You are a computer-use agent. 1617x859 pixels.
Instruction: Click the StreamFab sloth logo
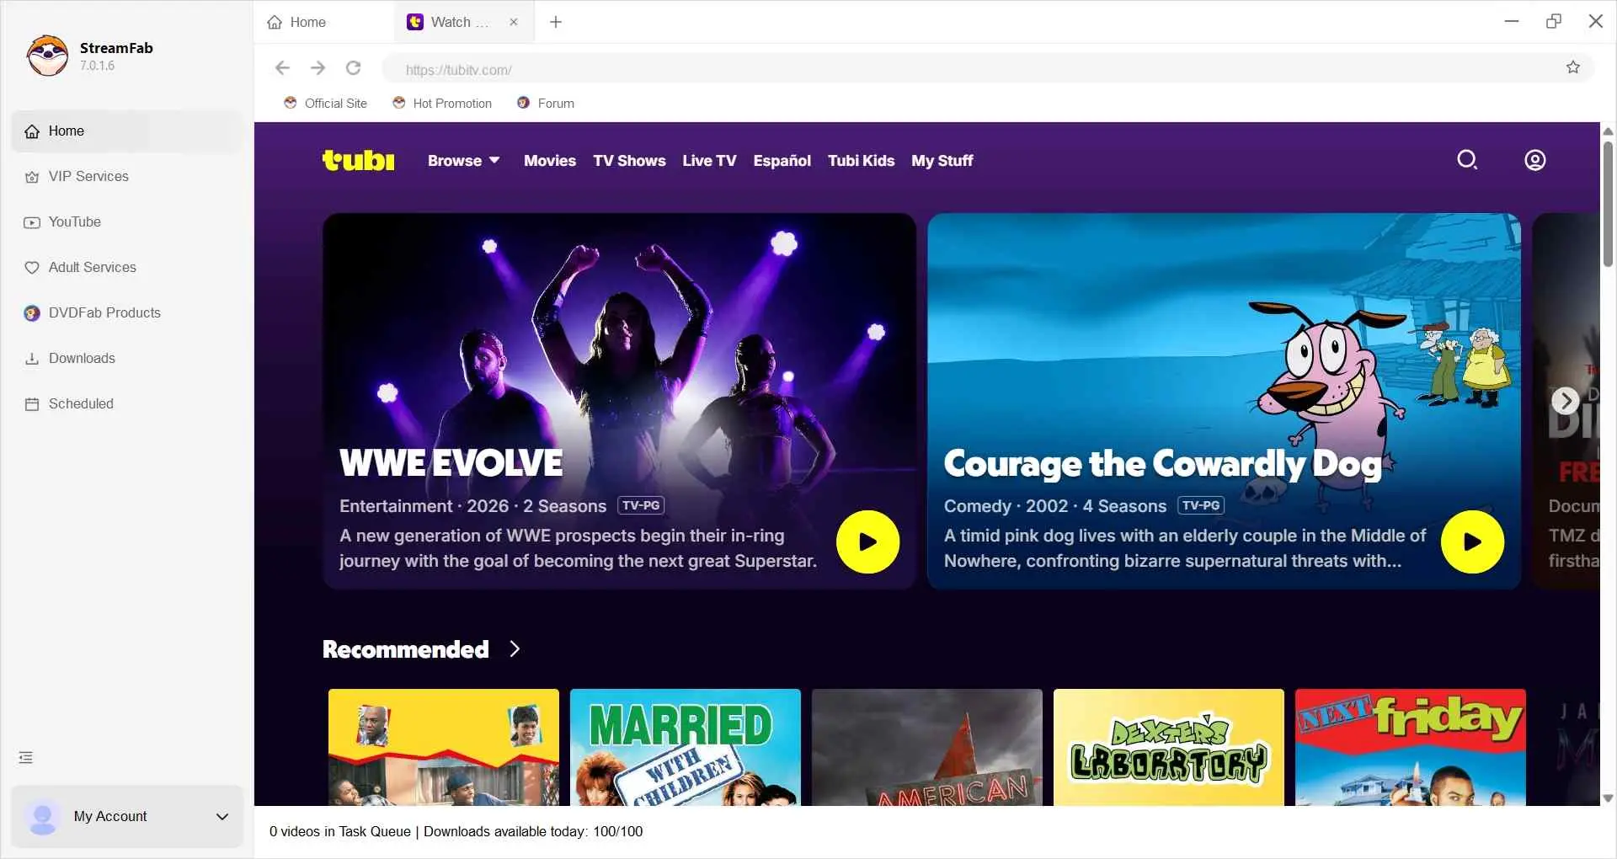click(x=47, y=56)
